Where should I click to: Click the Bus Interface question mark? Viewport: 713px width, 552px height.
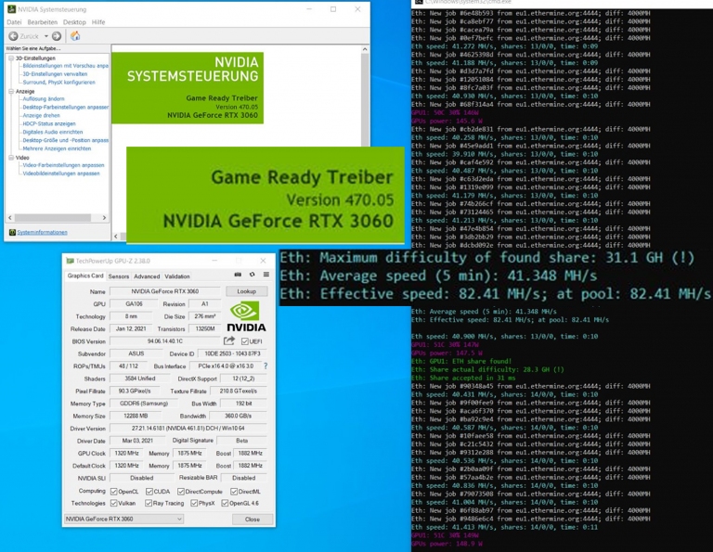pyautogui.click(x=266, y=366)
